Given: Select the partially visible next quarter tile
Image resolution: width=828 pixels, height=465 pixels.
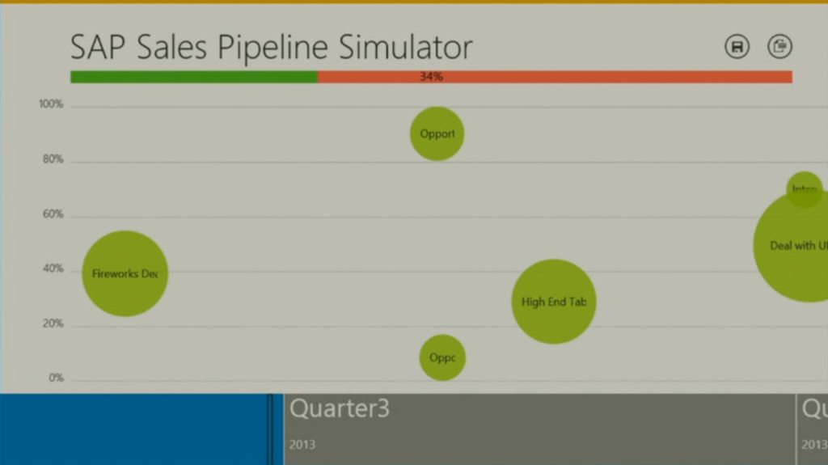Looking at the screenshot, I should pyautogui.click(x=813, y=429).
